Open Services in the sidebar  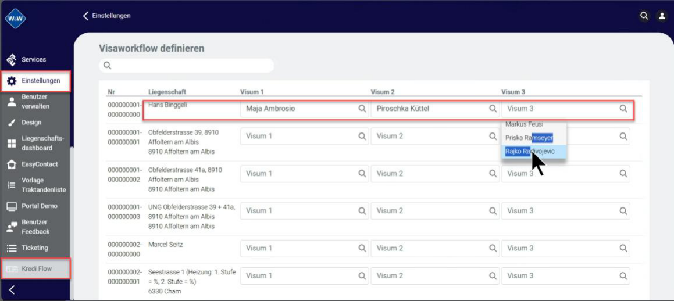click(x=35, y=60)
